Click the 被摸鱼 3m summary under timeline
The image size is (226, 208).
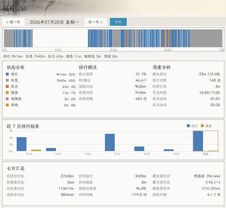click(x=93, y=57)
